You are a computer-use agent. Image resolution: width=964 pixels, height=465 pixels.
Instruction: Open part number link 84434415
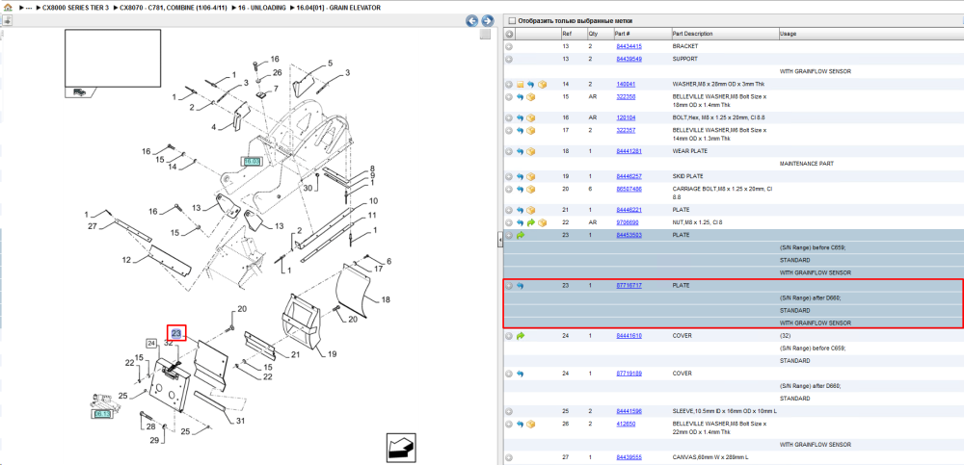[x=629, y=46]
